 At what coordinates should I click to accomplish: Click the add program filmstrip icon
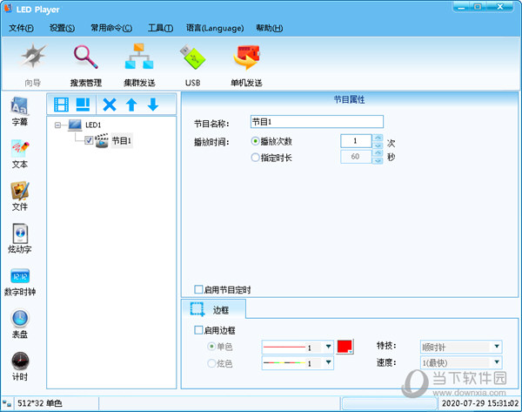(x=61, y=105)
